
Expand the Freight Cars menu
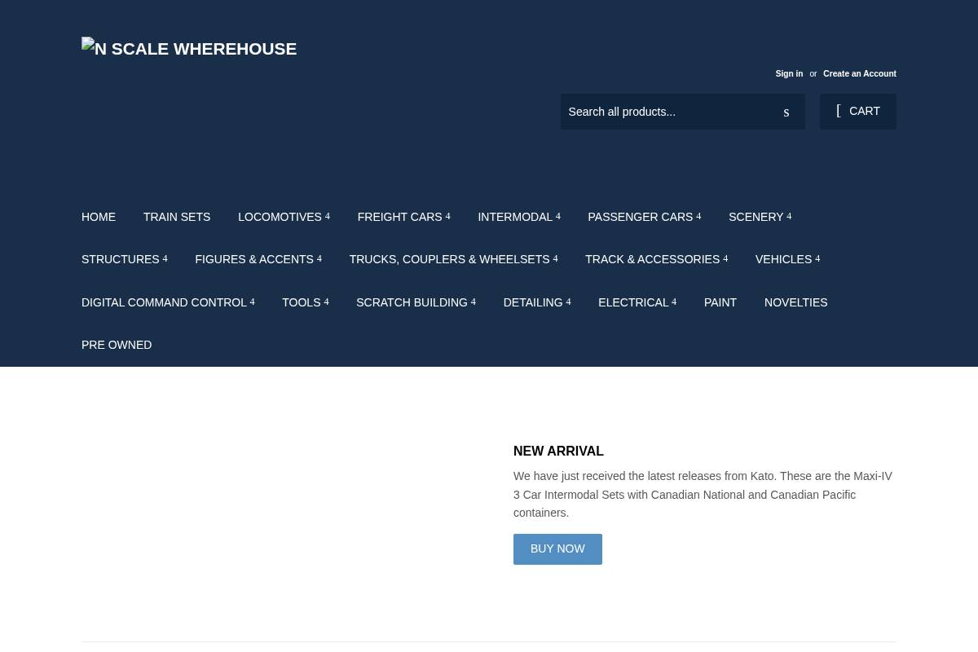(399, 217)
